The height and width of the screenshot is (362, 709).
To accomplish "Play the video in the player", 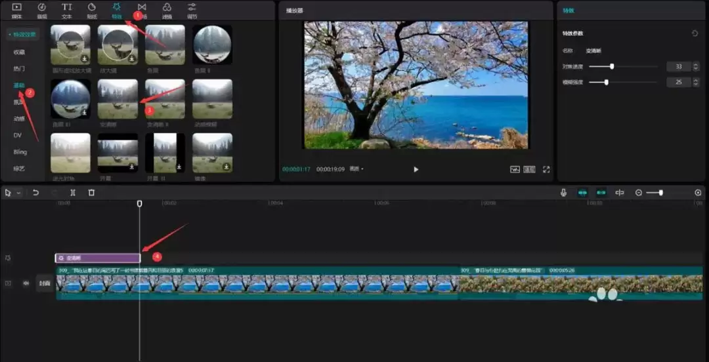I will (416, 169).
